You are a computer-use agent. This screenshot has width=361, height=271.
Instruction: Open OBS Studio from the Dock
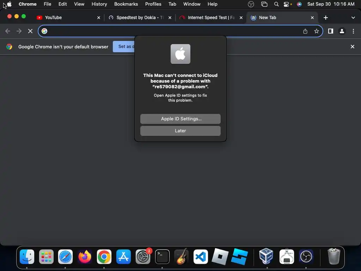coord(306,257)
